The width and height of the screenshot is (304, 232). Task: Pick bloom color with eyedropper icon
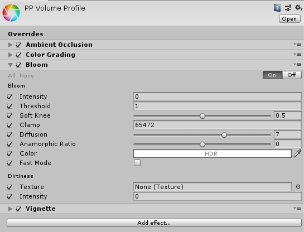point(297,153)
